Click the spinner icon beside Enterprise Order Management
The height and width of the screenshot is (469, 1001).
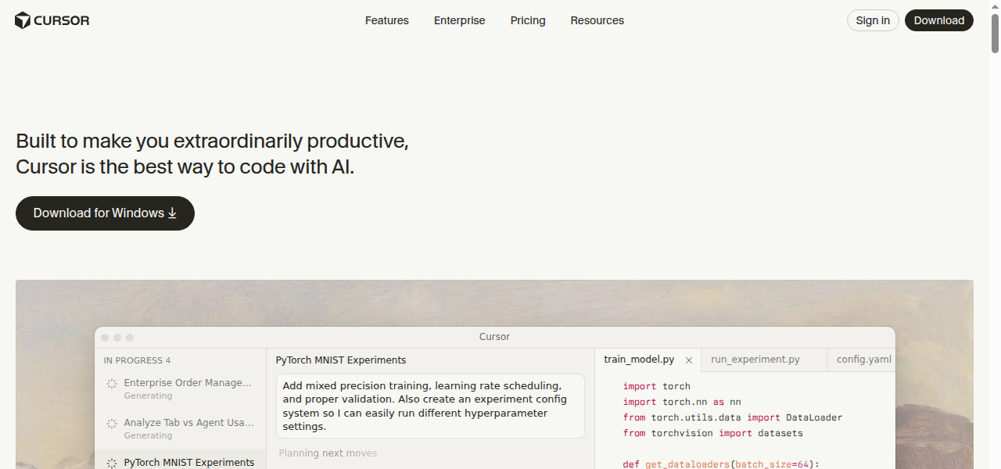click(x=110, y=383)
